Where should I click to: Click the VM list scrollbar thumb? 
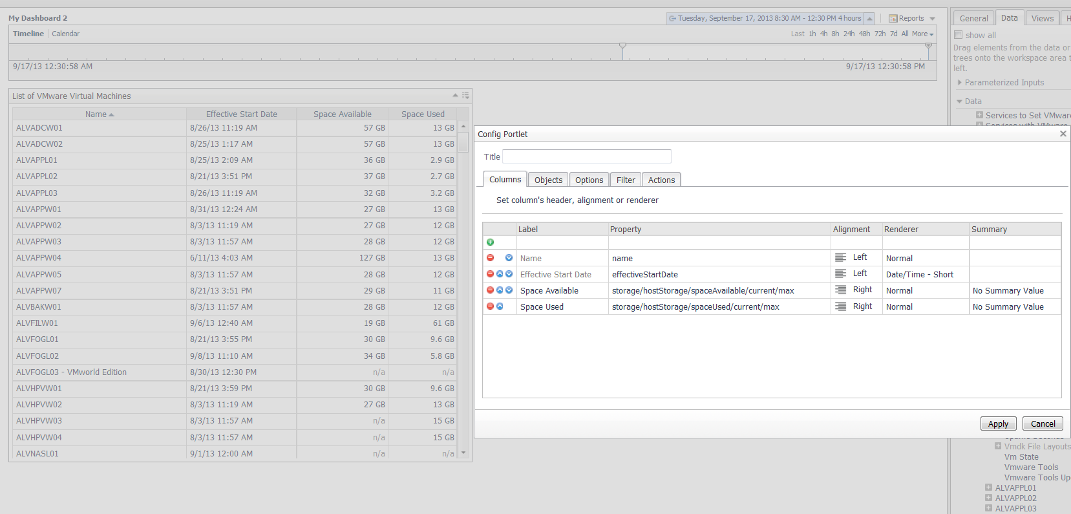(463, 142)
